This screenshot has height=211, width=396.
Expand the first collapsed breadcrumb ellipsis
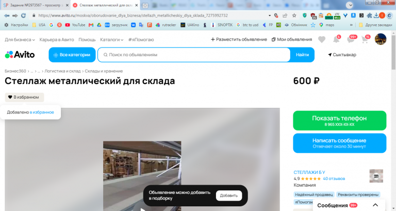tap(32, 71)
